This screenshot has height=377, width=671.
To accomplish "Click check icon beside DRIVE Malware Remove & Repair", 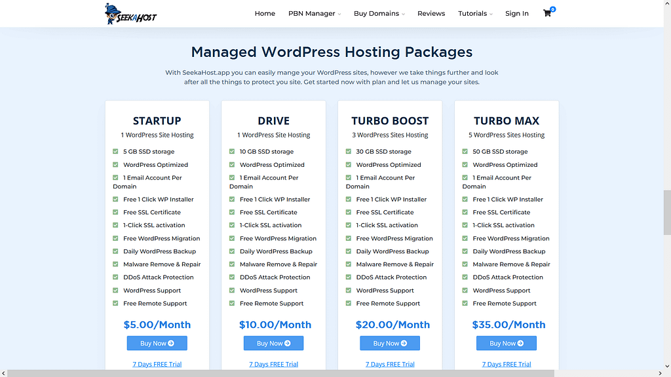I will (x=232, y=264).
